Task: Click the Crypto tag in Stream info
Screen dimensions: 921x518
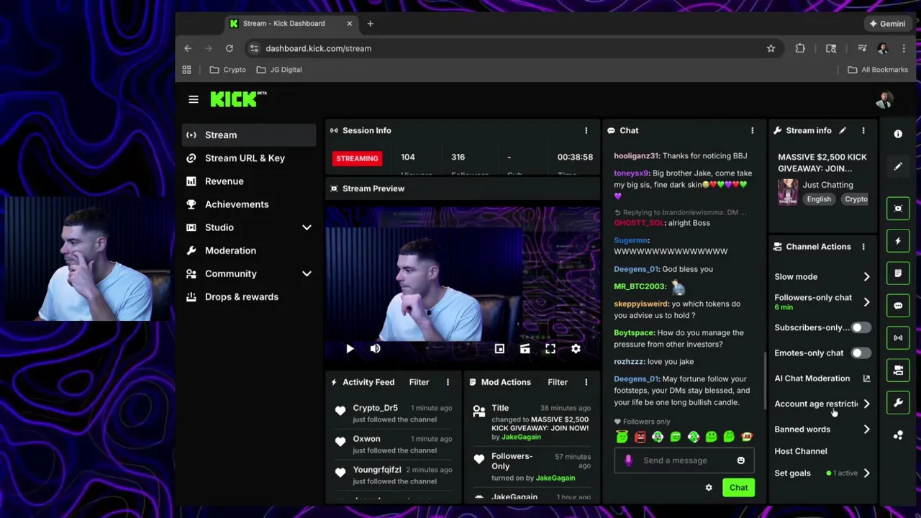Action: tap(856, 199)
